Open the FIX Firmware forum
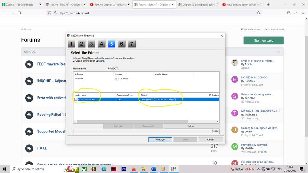The image size is (308, 173). click(52, 64)
